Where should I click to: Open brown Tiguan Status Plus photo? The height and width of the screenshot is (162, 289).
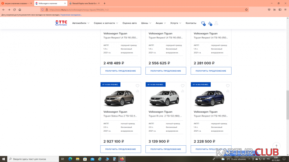(x=119, y=98)
